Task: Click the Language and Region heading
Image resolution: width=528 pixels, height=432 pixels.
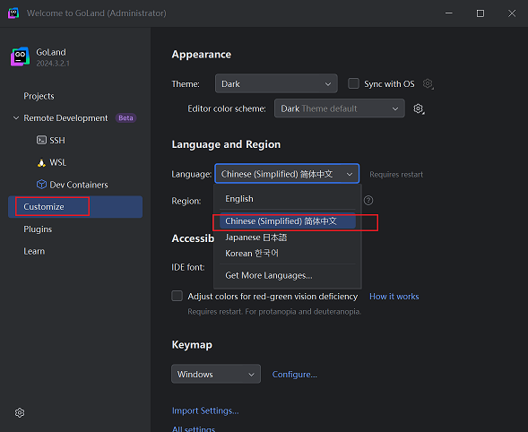Action: (x=226, y=144)
